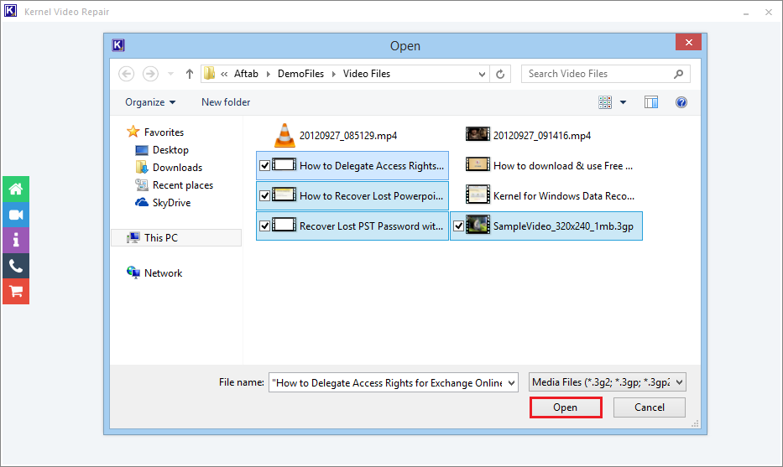This screenshot has width=783, height=467.
Task: Open the Home sidebar icon
Action: [x=16, y=189]
